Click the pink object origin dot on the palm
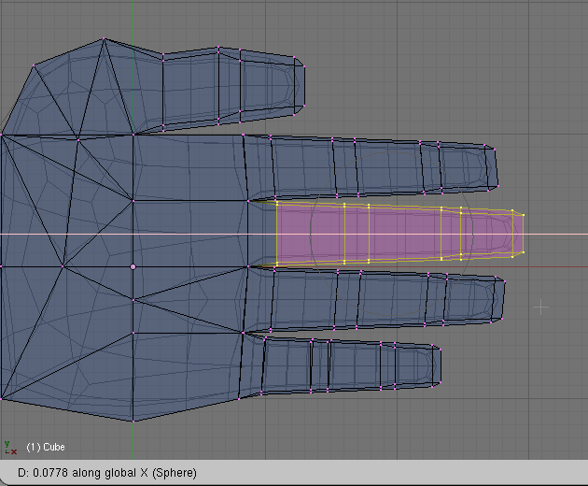588x486 pixels. [x=133, y=266]
